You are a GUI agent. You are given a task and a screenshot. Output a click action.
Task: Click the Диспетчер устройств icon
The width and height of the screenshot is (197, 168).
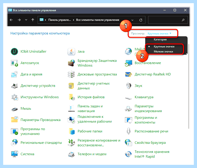click(14, 86)
